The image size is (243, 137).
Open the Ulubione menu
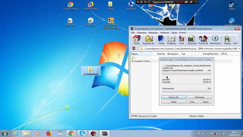point(164,33)
